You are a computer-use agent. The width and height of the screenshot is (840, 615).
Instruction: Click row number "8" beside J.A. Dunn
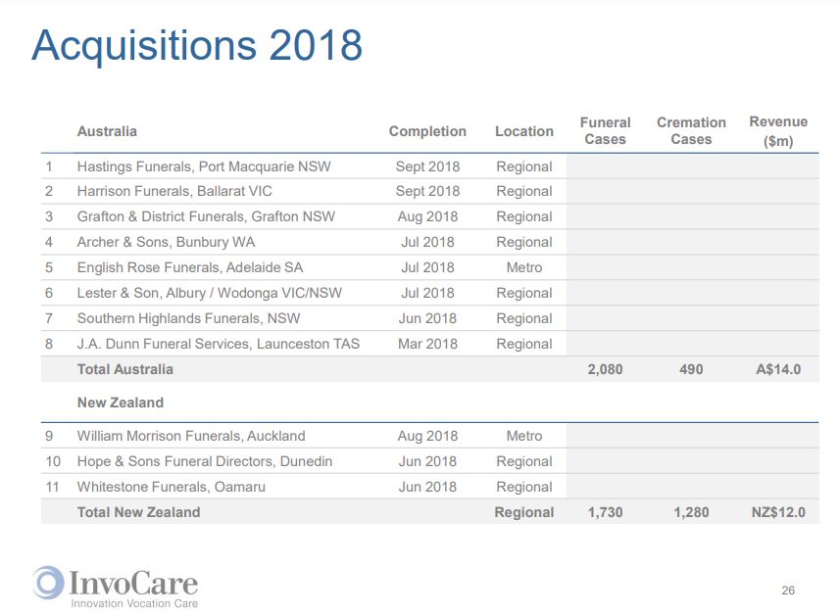point(49,344)
